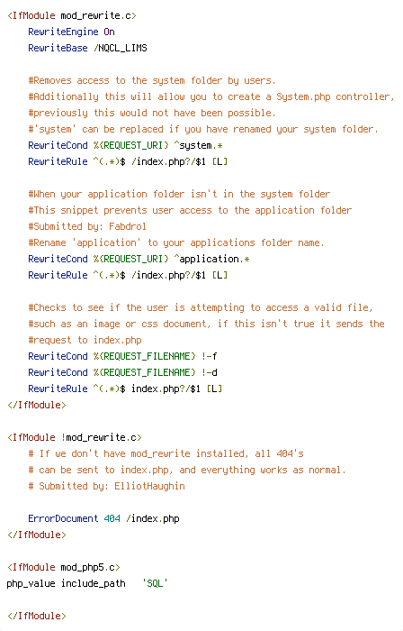The image size is (403, 631).
Task: Click the first closing </IfModule> tag
Action: click(37, 405)
